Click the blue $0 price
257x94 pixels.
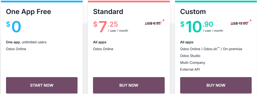(x=14, y=27)
